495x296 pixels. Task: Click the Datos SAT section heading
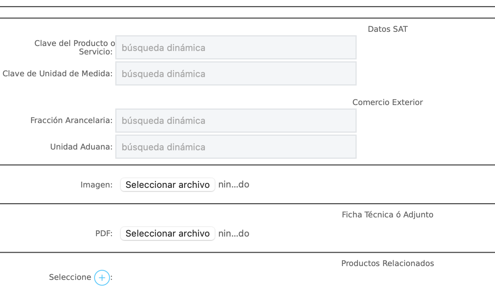point(387,29)
